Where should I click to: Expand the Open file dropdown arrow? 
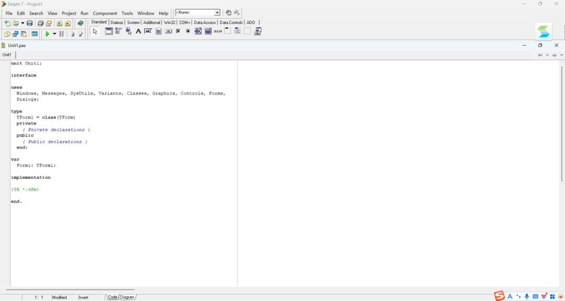[x=22, y=24]
